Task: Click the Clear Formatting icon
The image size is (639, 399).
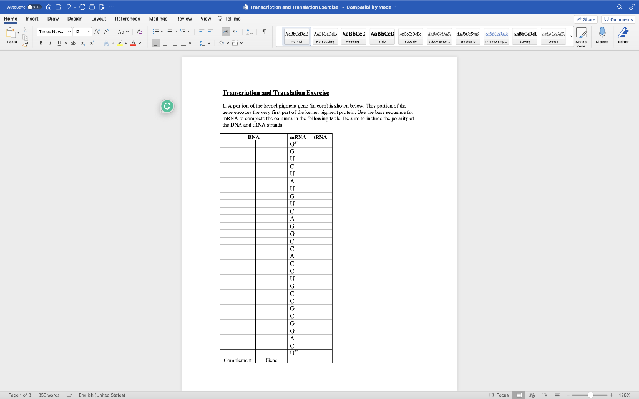Action: (139, 32)
